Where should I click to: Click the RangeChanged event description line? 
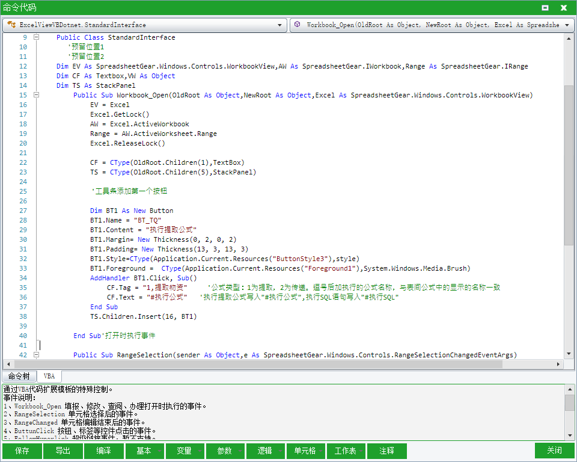[75, 422]
